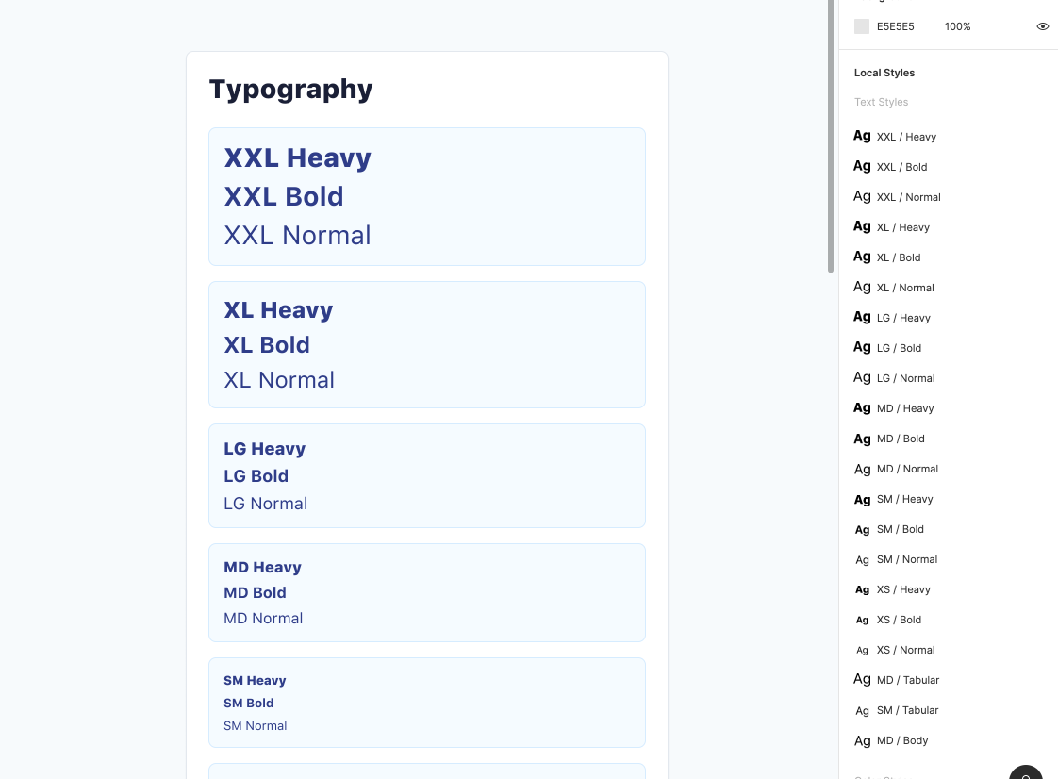Click the XL / Bold style preview icon
This screenshot has height=779, width=1058.
[x=862, y=257]
